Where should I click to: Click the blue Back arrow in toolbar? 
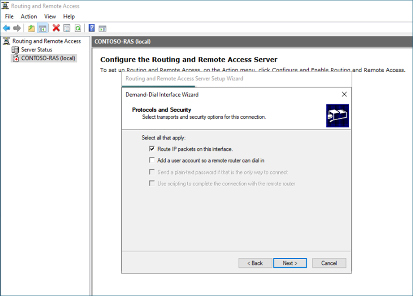pyautogui.click(x=6, y=28)
